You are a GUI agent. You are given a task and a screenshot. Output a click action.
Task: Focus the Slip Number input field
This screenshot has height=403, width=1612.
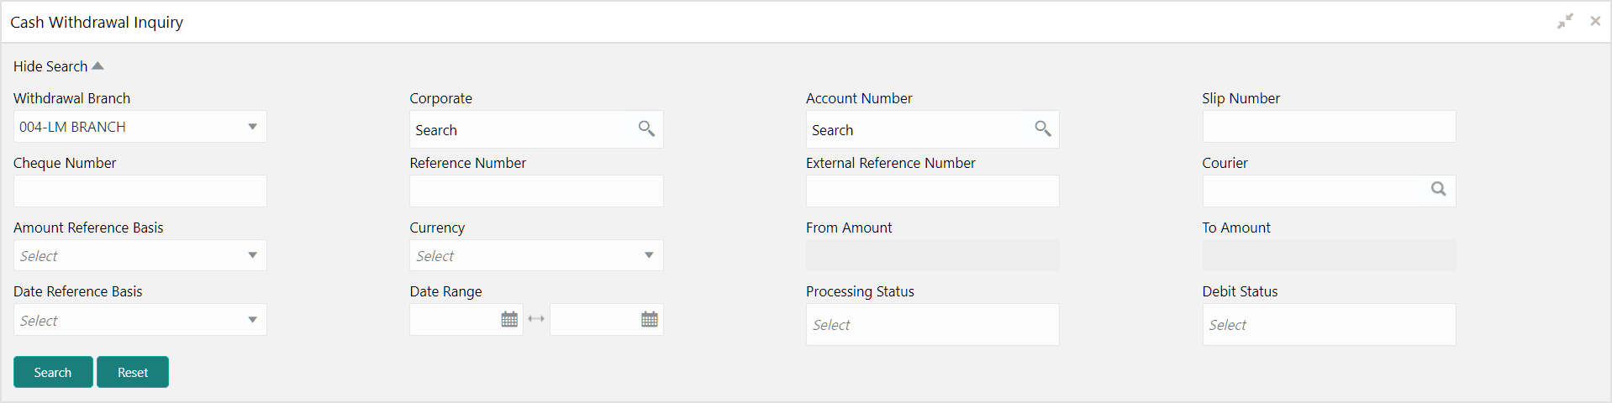(x=1329, y=127)
